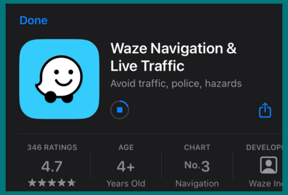Screen dimensions: 288x195
Task: Tap the AGE heading
Action: [x=126, y=147]
